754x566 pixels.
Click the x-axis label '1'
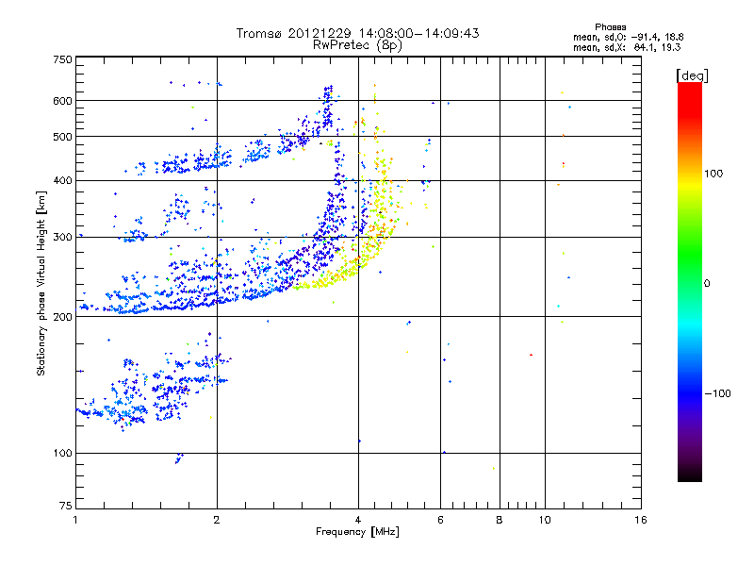click(x=75, y=520)
